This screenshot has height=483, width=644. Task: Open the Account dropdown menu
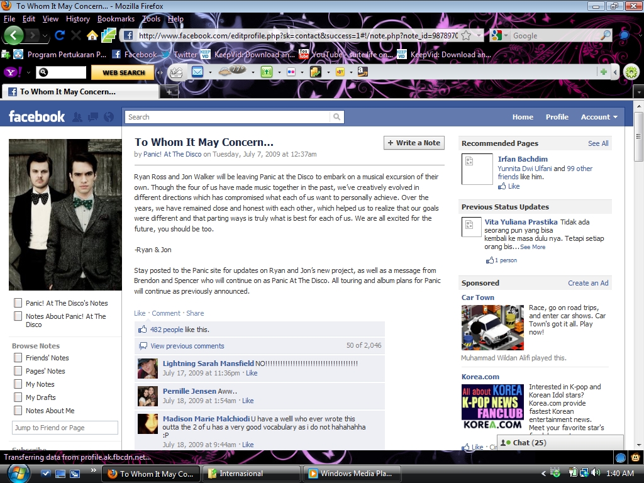(599, 117)
